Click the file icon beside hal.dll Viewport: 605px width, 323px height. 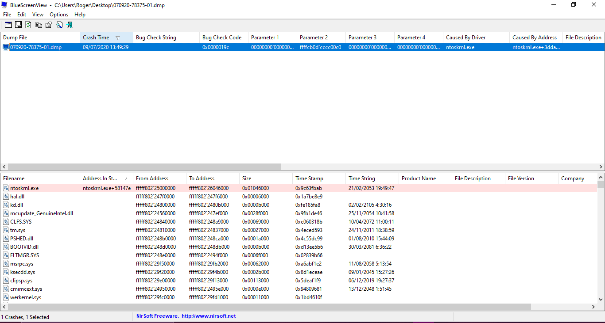pyautogui.click(x=6, y=197)
